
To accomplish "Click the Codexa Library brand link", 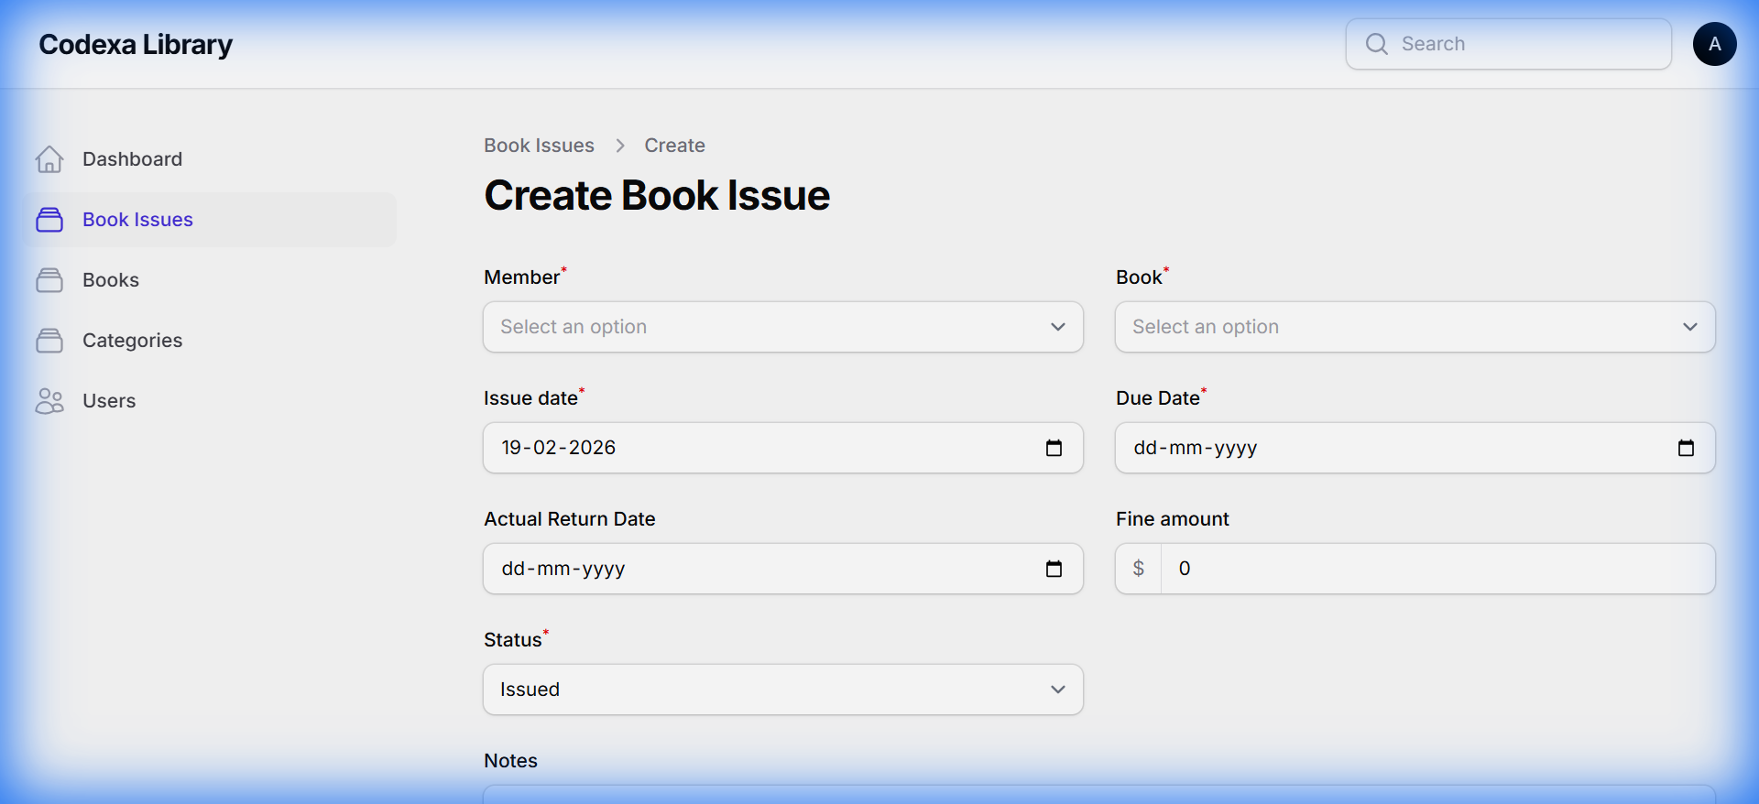I will 136,44.
